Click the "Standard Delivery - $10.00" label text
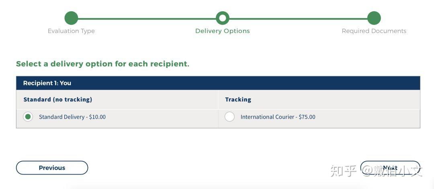The width and height of the screenshot is (434, 189). pyautogui.click(x=72, y=117)
